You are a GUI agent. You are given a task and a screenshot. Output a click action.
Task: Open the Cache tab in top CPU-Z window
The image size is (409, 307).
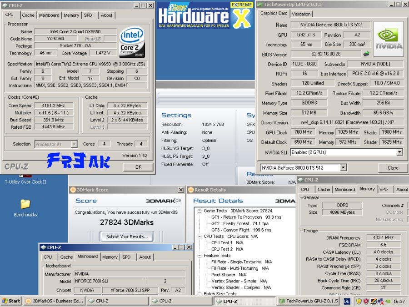coord(28,15)
